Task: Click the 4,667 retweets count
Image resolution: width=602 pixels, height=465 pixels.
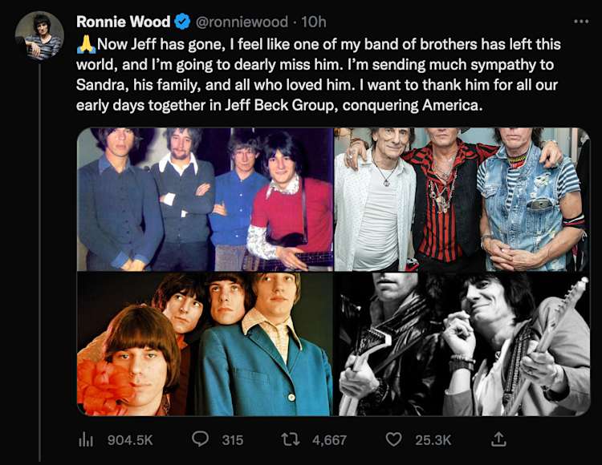Action: 330,439
